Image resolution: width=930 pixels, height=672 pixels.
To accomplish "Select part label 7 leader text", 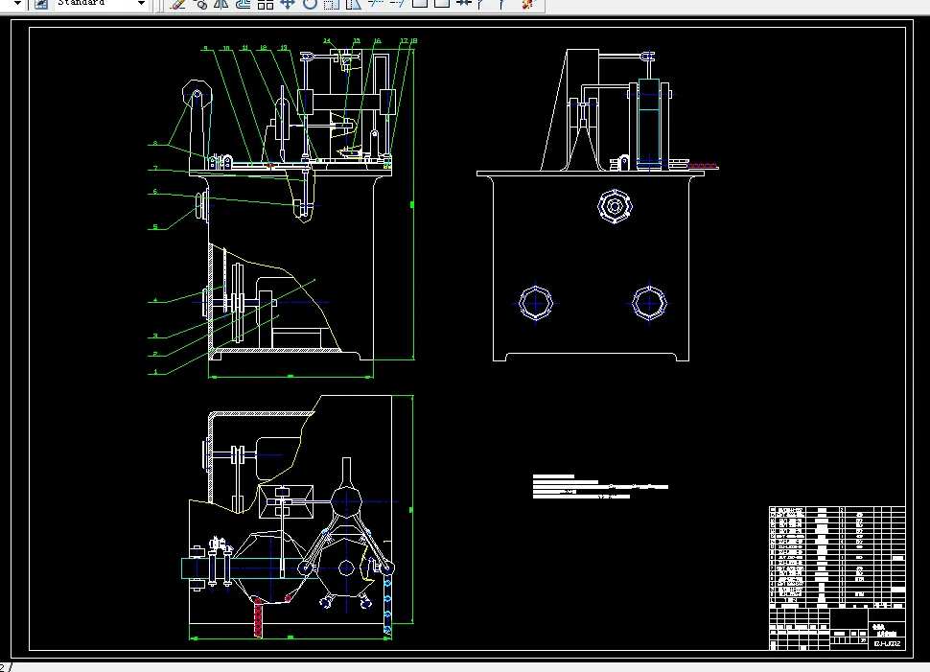I will click(155, 169).
